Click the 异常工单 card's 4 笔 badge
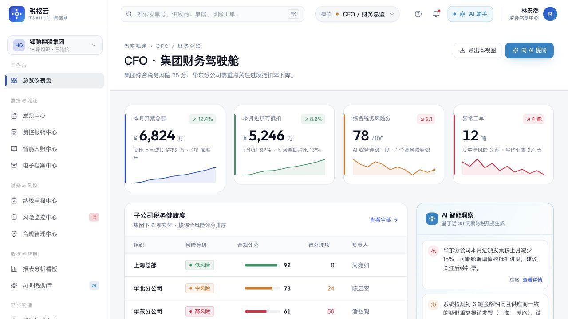568x319 pixels. tap(534, 119)
